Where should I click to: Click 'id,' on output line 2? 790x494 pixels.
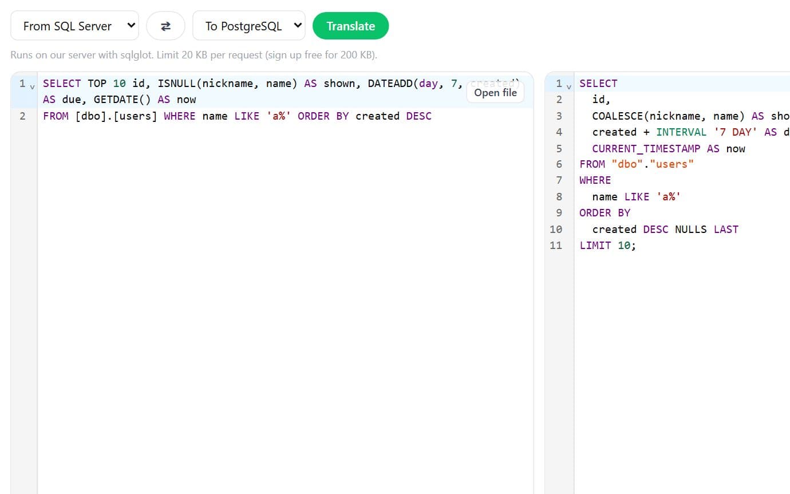coord(602,100)
